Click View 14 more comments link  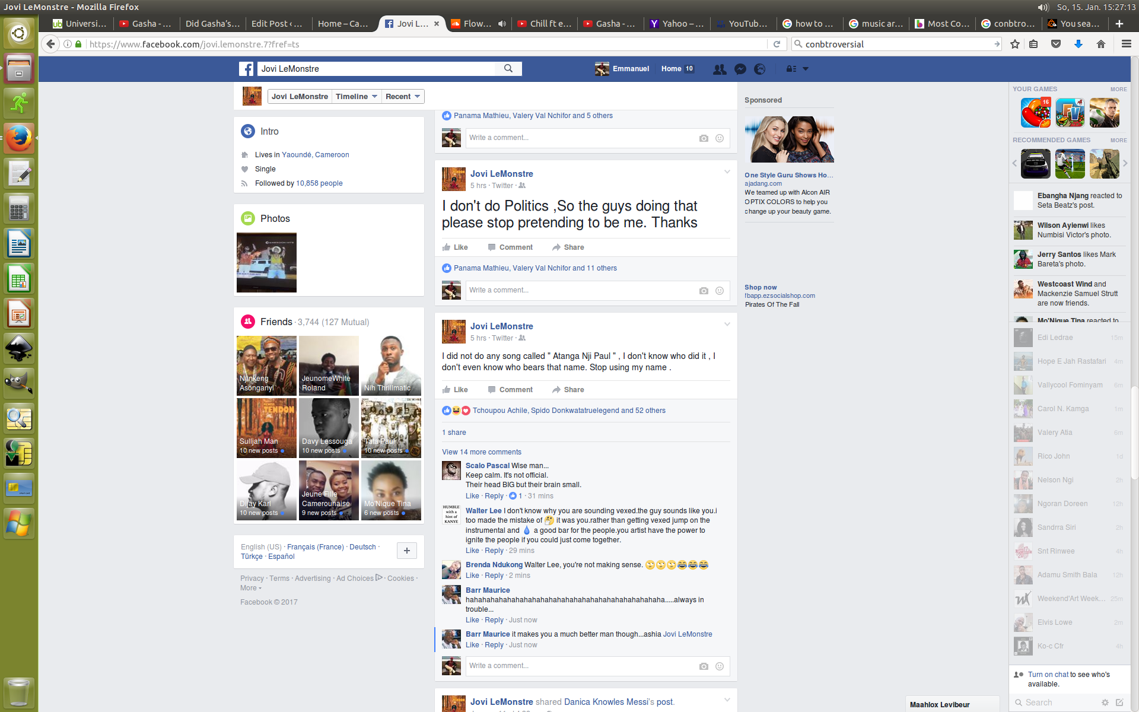click(481, 452)
